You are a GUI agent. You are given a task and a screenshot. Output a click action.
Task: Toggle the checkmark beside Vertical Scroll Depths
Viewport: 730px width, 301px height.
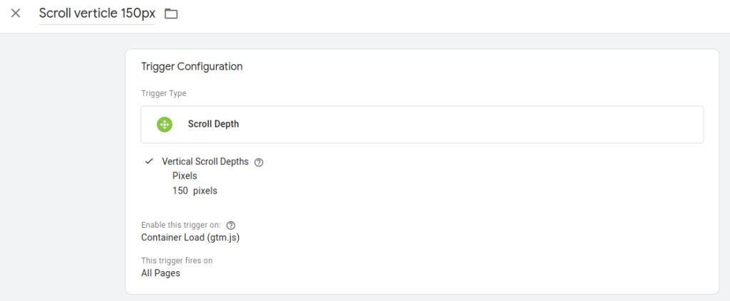[x=149, y=162]
